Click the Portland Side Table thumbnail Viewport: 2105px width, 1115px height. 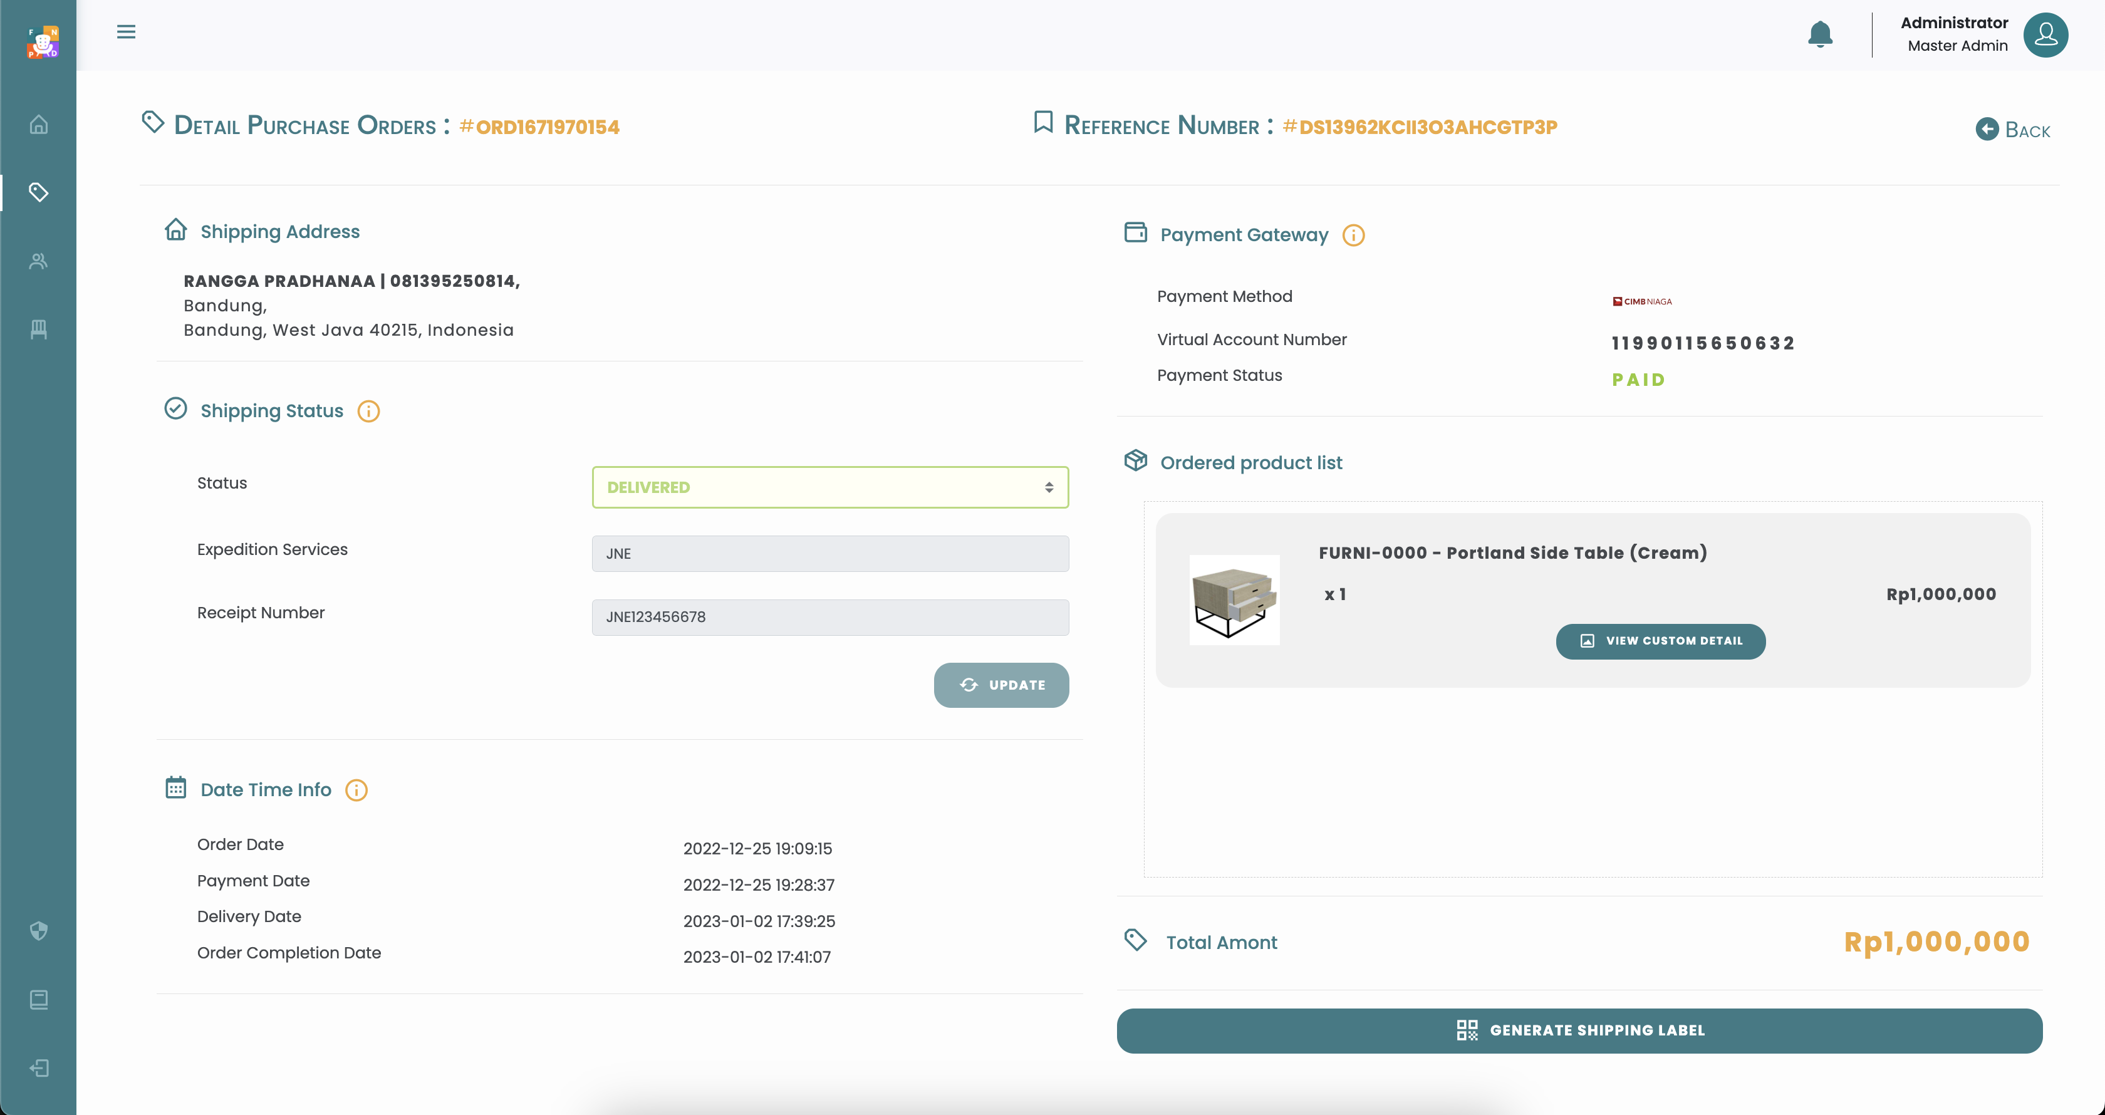click(x=1234, y=599)
